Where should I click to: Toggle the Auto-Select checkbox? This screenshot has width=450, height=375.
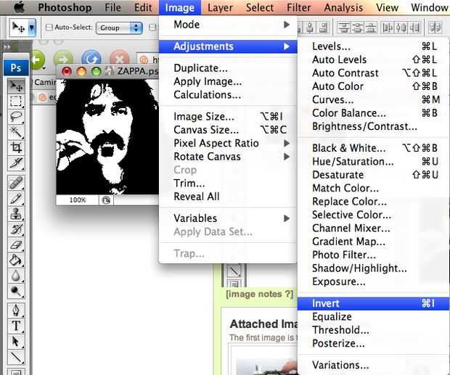pos(49,28)
